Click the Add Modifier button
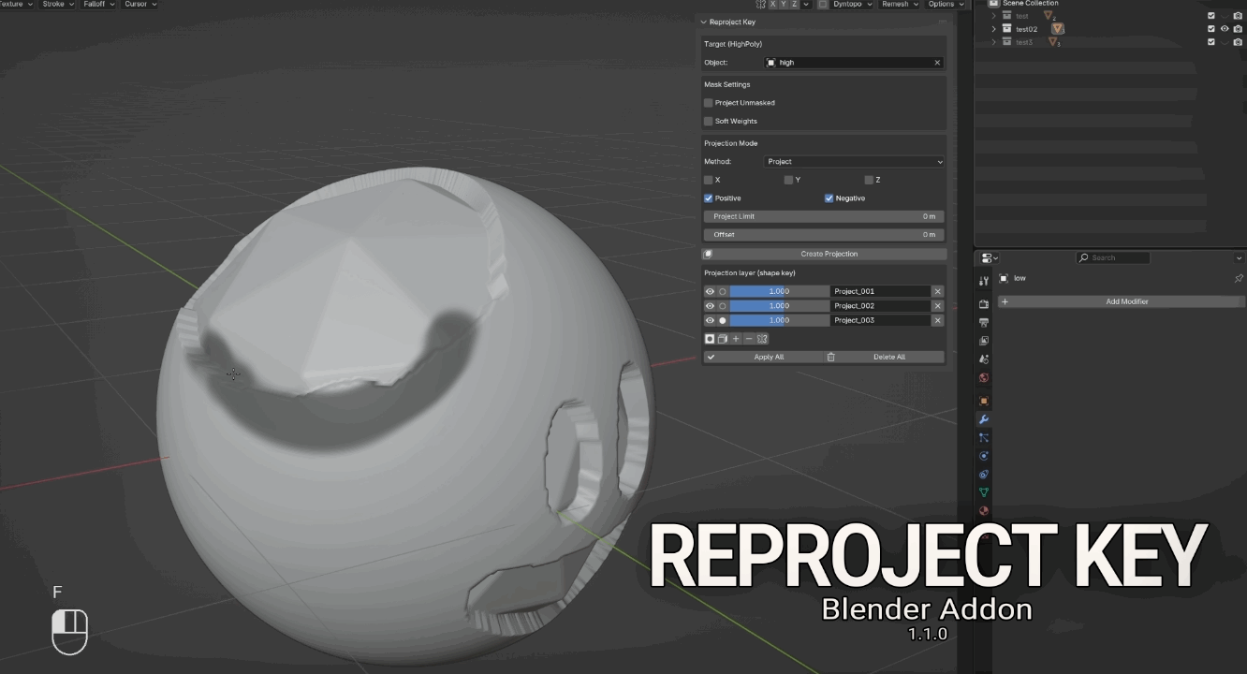This screenshot has width=1247, height=674. click(x=1121, y=301)
